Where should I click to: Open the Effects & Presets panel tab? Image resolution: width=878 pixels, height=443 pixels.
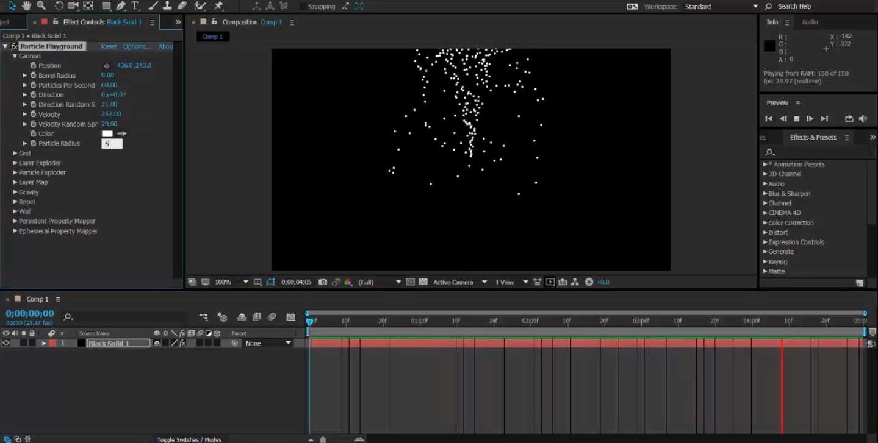click(x=813, y=138)
